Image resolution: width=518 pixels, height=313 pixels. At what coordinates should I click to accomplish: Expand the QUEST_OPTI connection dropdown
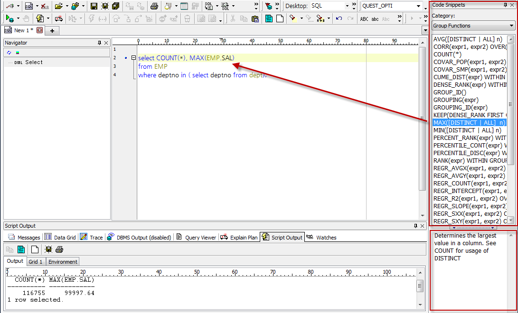418,6
